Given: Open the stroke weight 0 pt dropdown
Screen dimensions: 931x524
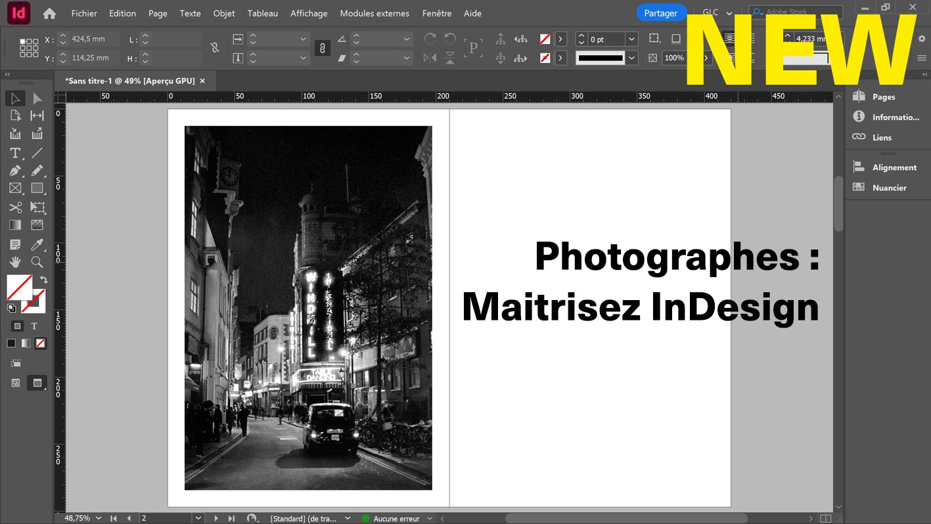Looking at the screenshot, I should [631, 39].
